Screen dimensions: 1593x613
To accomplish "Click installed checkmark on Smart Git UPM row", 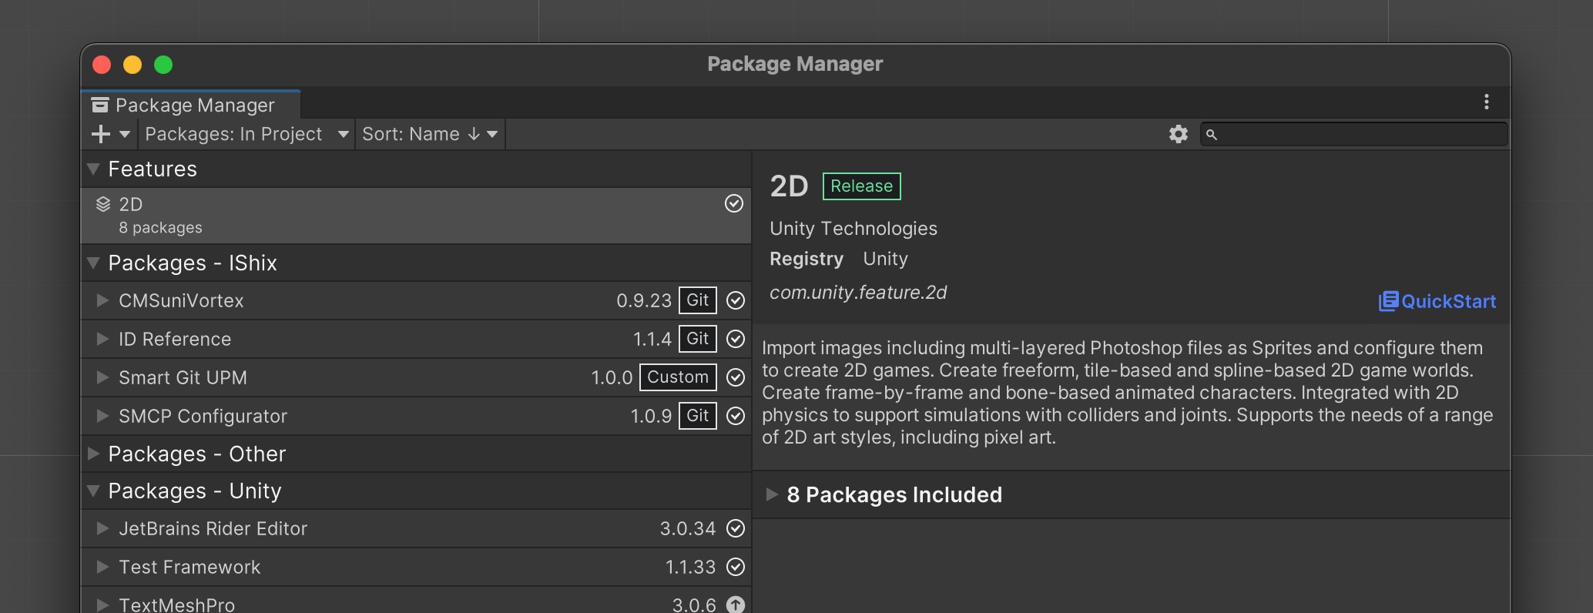I will pyautogui.click(x=736, y=377).
